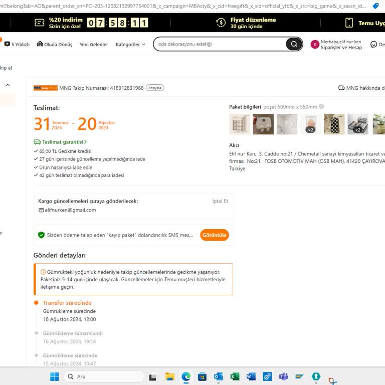Click the blue price tag icon in address bar
The height and width of the screenshot is (385, 385).
click(375, 6)
